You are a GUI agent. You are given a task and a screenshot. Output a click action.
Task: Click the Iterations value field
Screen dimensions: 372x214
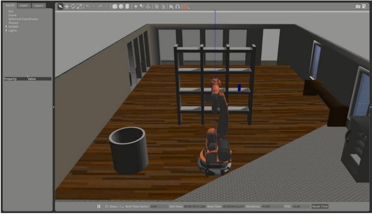click(272, 206)
